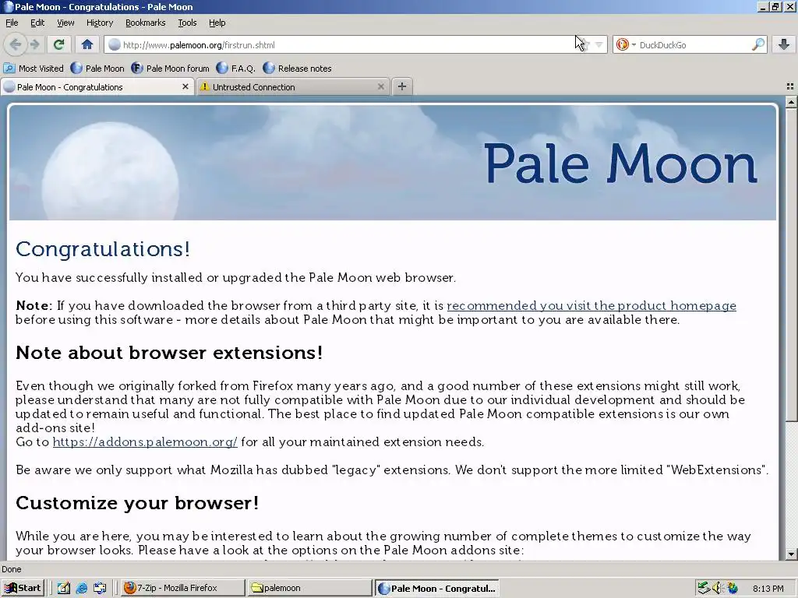Screen dimensions: 798x598
Task: Click the 8:13 PM system clock
Action: 768,589
